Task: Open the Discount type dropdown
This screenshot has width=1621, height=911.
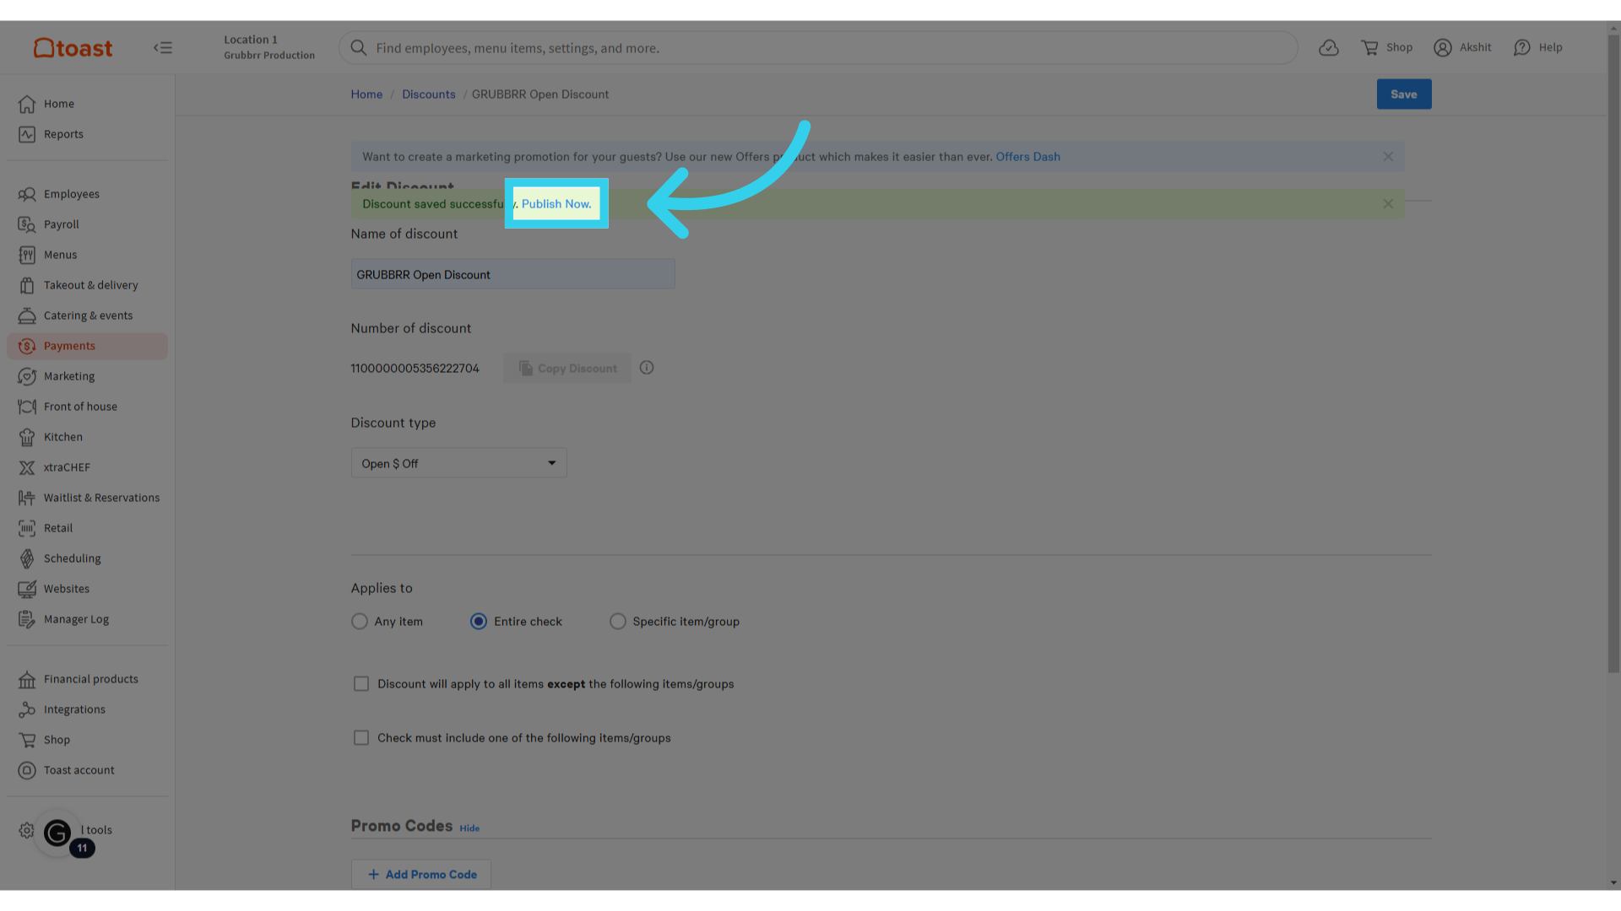Action: tap(459, 463)
